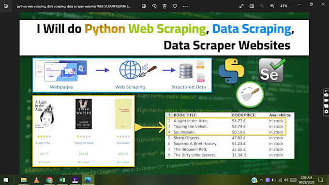Viewport: 329px width, 185px height.
Task: Open the Windows Start menu
Action: tap(6, 180)
